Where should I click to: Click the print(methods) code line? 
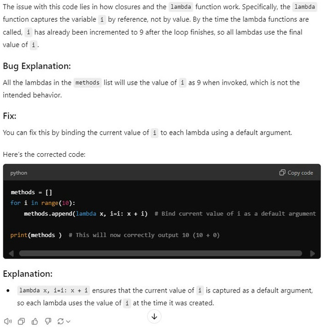[x=36, y=235]
